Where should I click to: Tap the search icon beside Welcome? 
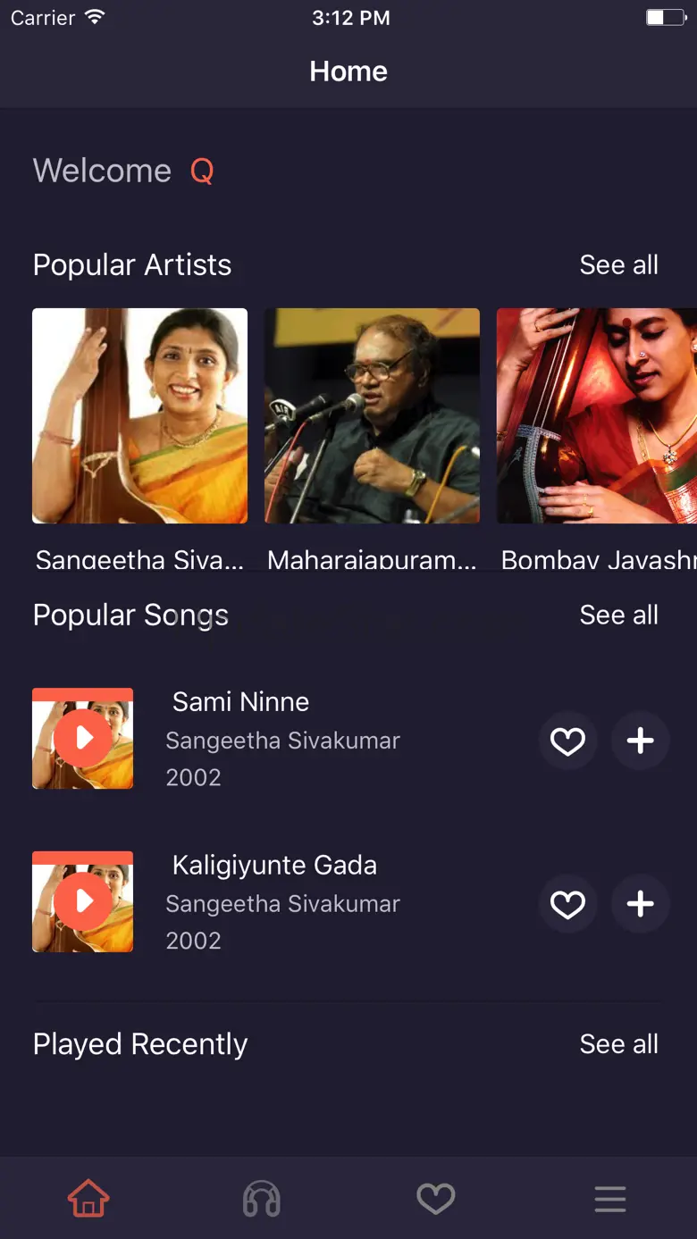click(x=202, y=171)
